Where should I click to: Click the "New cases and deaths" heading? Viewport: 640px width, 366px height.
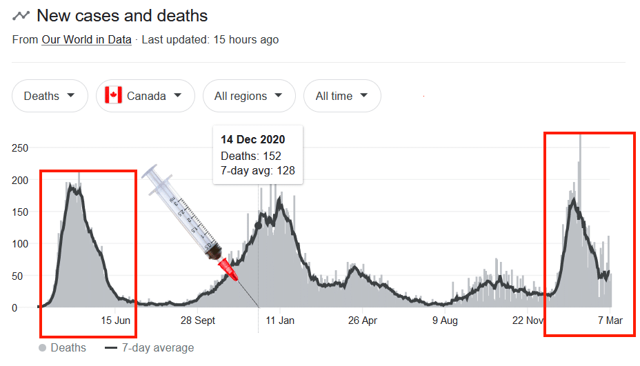tap(122, 15)
